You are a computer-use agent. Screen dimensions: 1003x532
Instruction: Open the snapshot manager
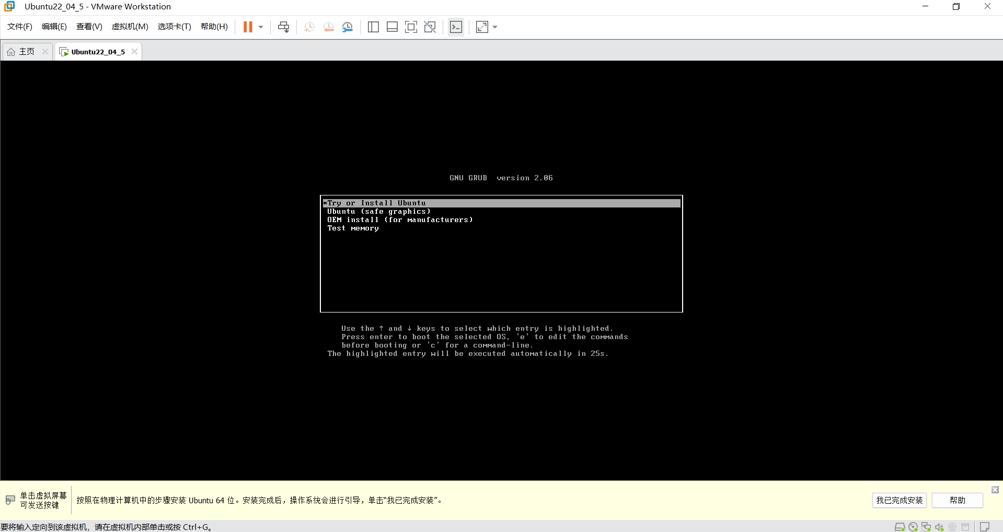pos(347,27)
